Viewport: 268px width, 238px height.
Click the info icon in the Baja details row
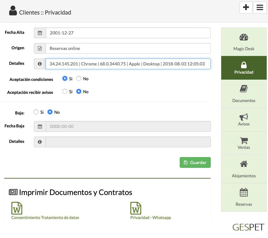(40, 142)
